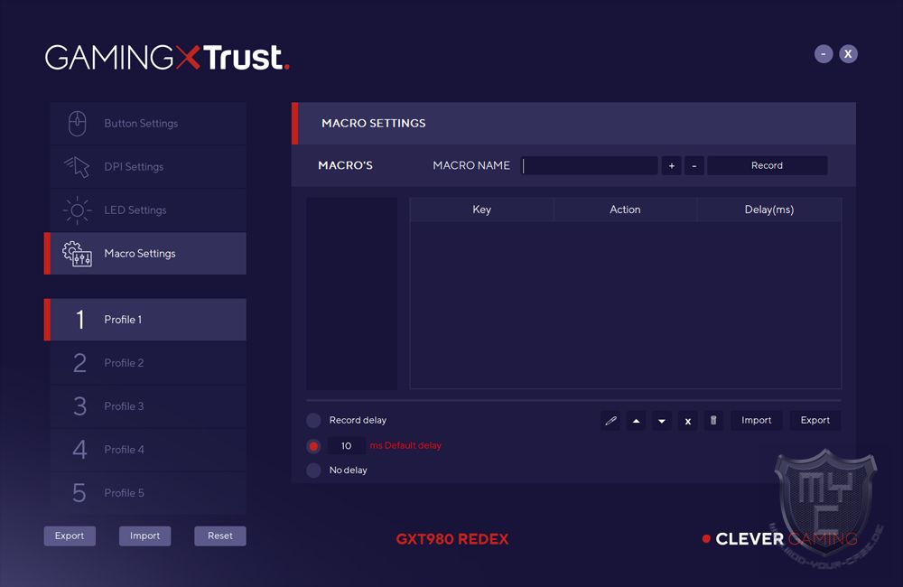
Task: Click the macro Export button in macro panel
Action: [x=815, y=421]
